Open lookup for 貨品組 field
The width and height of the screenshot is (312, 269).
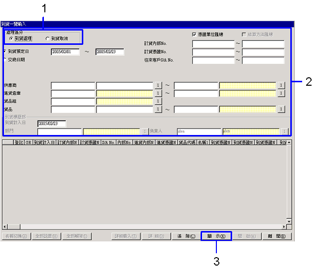point(158,101)
